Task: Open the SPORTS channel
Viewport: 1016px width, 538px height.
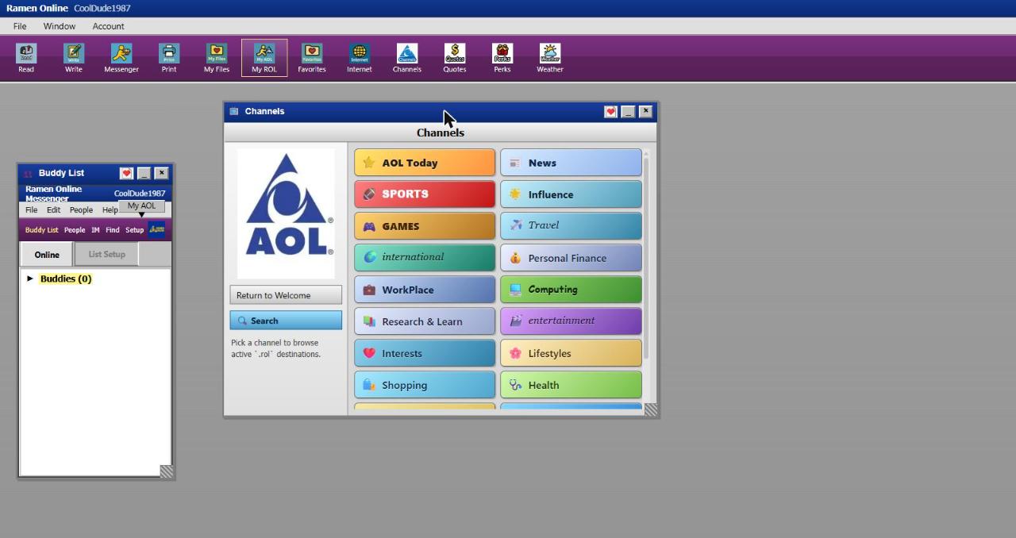Action: (x=425, y=194)
